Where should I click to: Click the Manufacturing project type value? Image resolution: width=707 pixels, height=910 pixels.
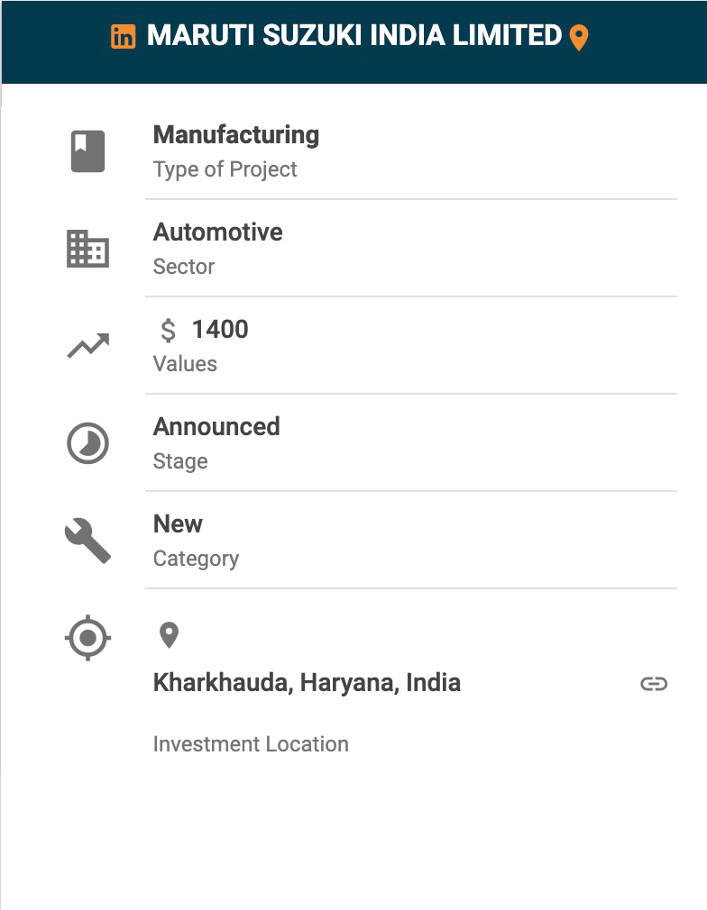[x=236, y=135]
